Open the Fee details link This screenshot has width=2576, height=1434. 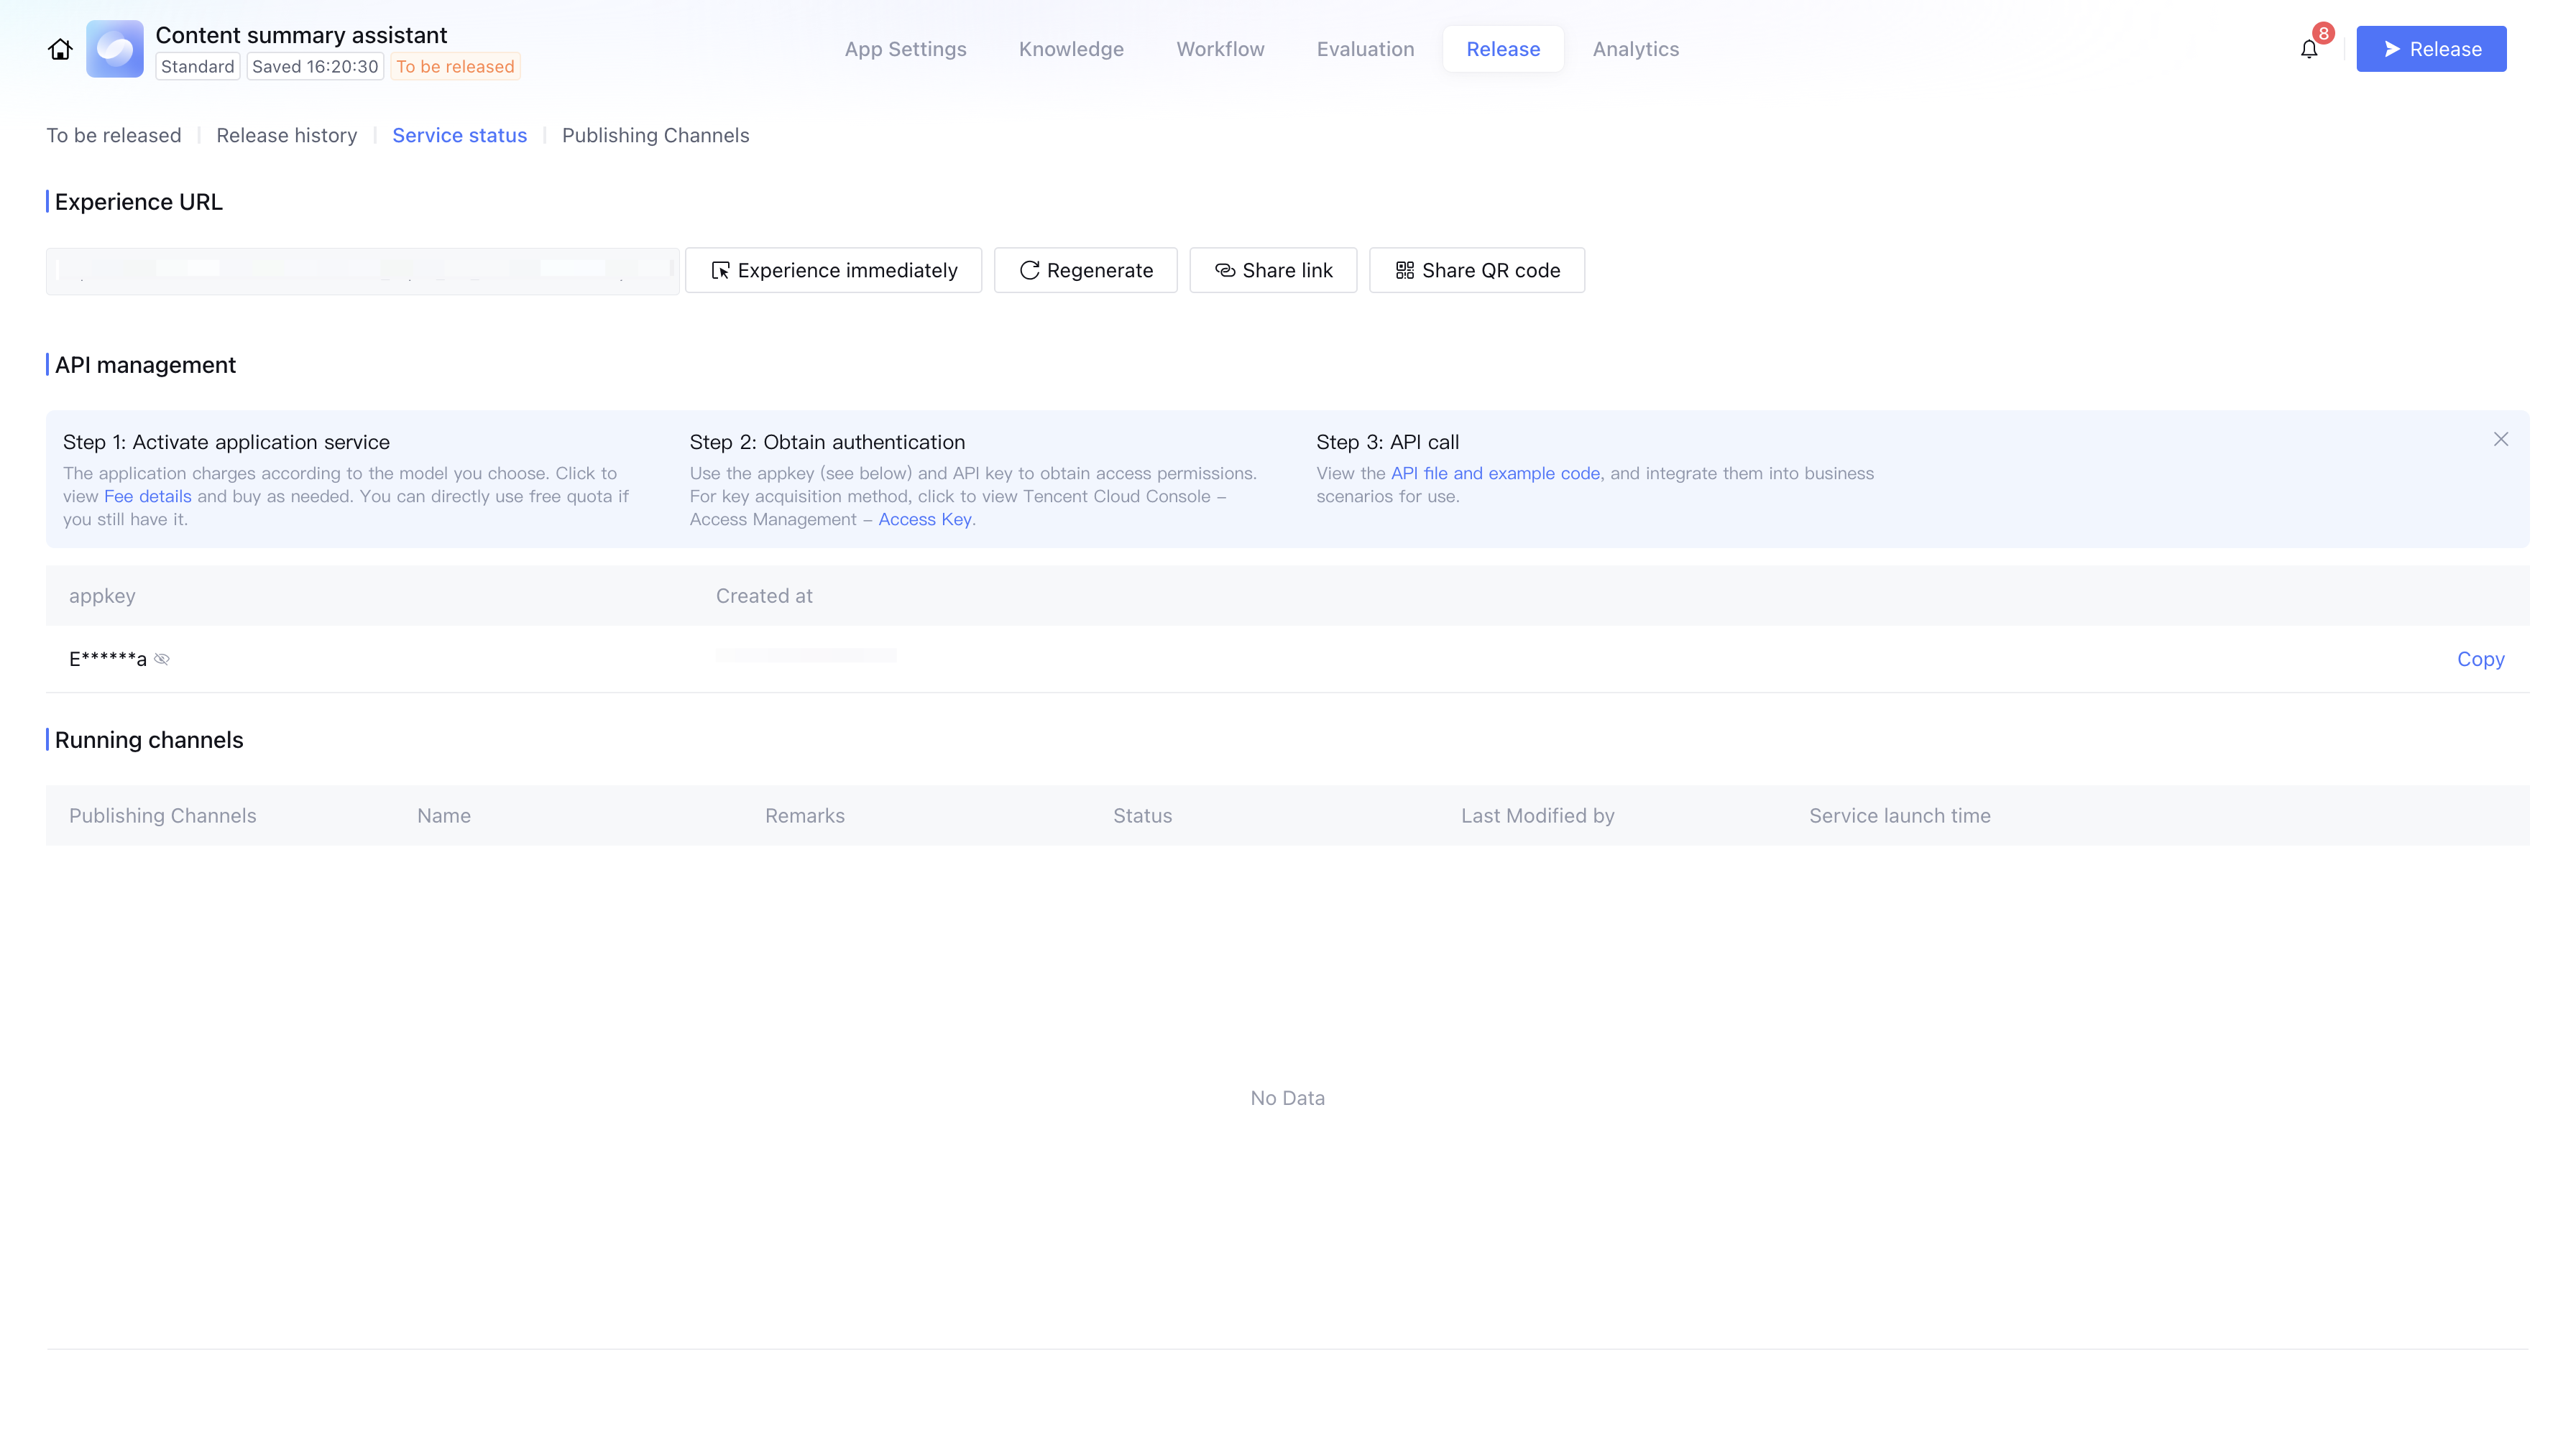coord(147,496)
